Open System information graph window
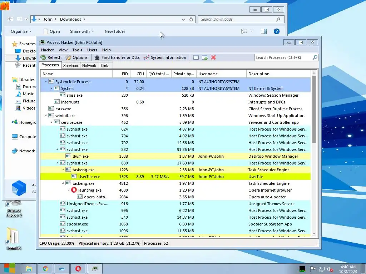 coord(165,57)
